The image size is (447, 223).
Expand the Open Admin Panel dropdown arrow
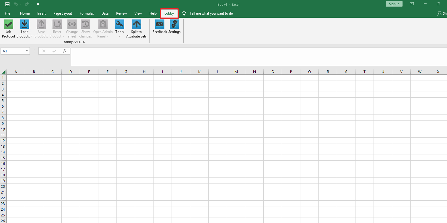click(108, 36)
